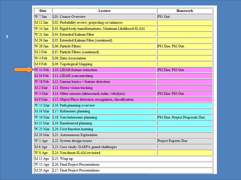Select L15. Object/Place detection lecture

click(x=104, y=99)
